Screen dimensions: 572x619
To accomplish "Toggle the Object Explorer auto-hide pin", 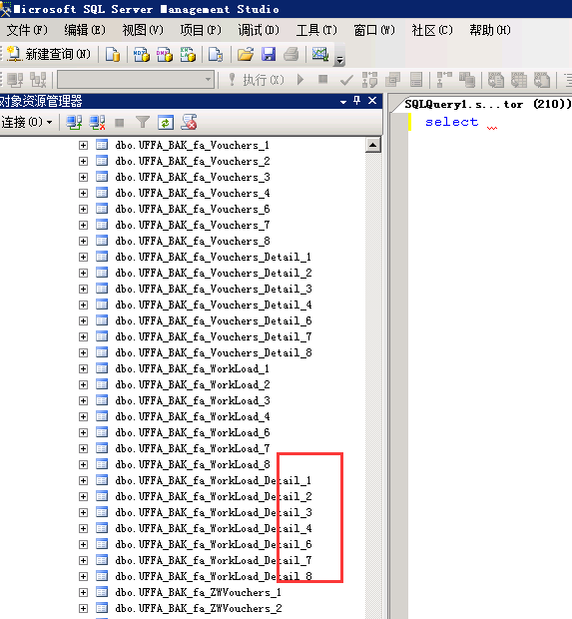I will pyautogui.click(x=356, y=101).
